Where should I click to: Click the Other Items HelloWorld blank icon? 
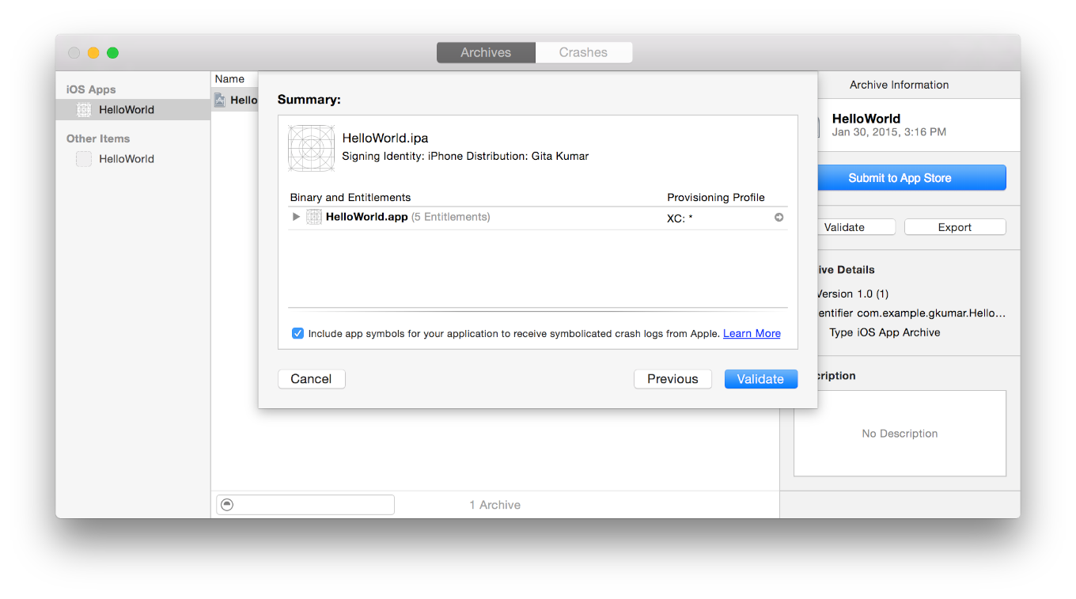click(84, 159)
